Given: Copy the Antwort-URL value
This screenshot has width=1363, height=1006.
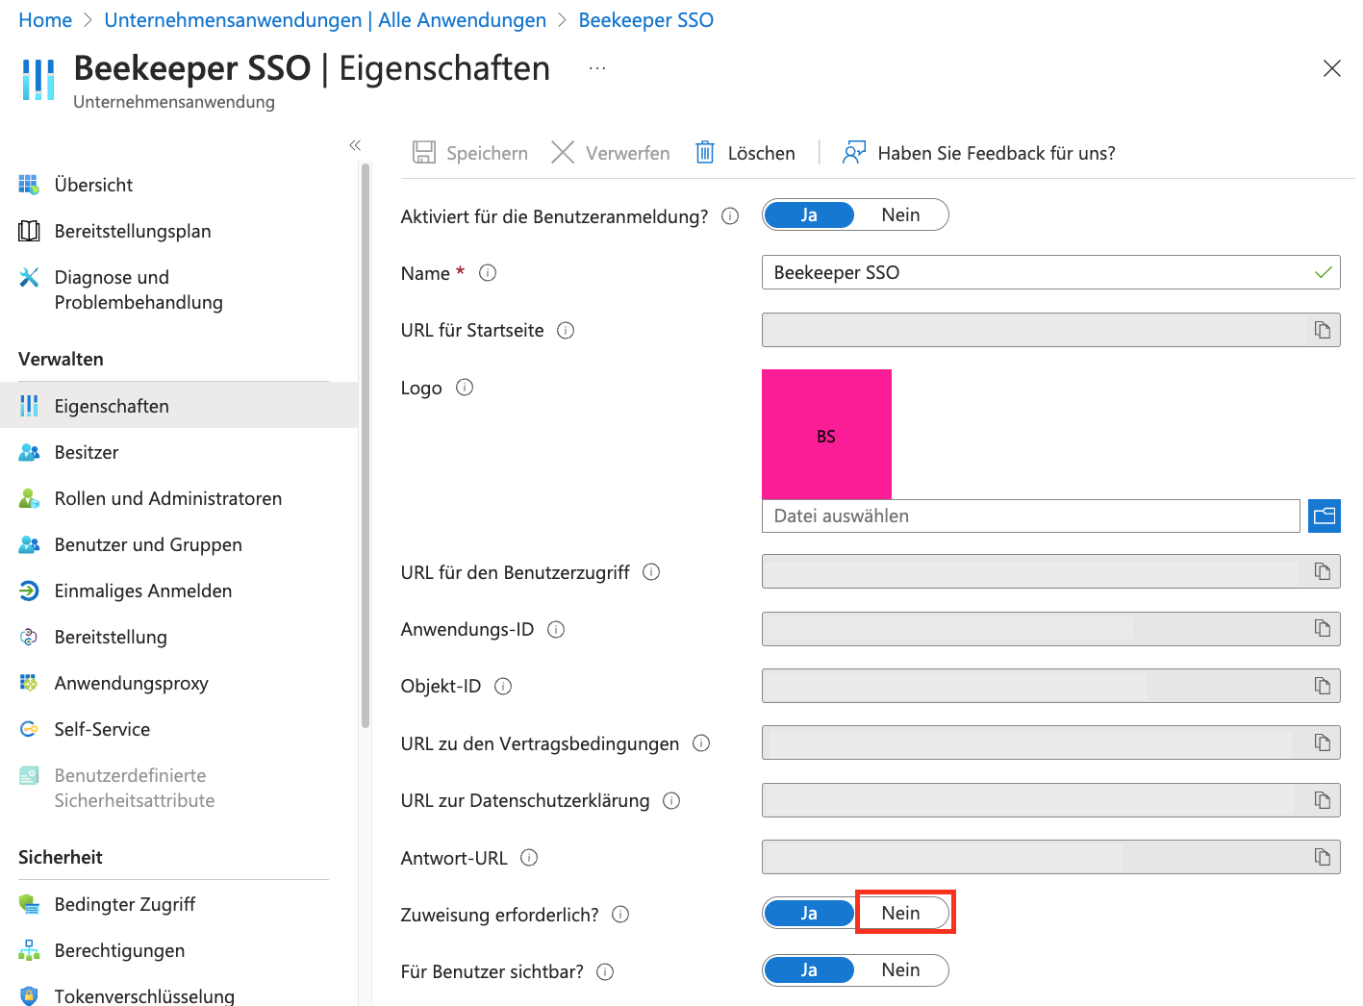Looking at the screenshot, I should pyautogui.click(x=1323, y=857).
